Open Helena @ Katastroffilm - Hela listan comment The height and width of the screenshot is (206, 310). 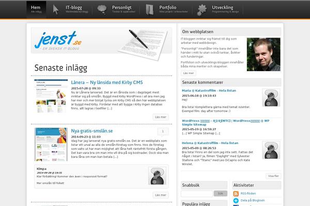(x=210, y=143)
